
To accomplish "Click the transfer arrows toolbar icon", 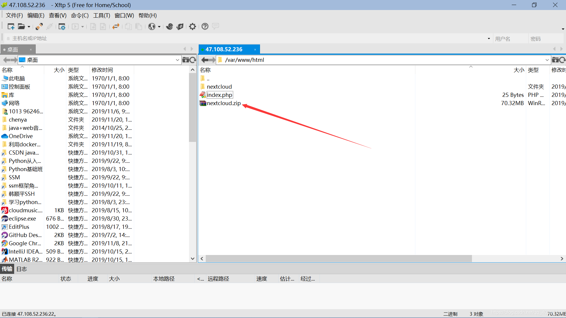I will pyautogui.click(x=116, y=26).
